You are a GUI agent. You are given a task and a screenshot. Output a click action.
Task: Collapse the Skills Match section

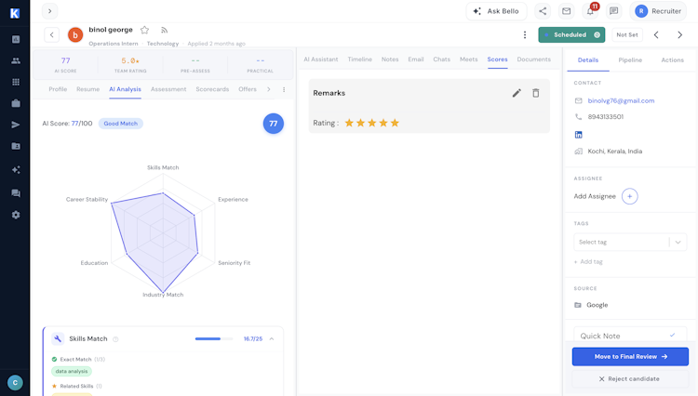(x=272, y=339)
